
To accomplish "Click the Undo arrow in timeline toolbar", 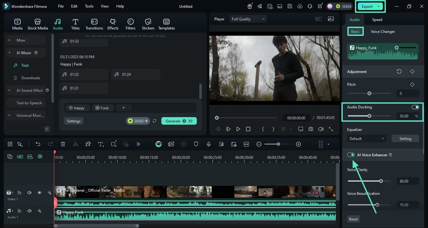I will pyautogui.click(x=38, y=144).
